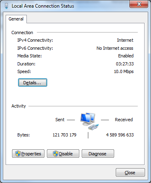The width and height of the screenshot is (151, 183).
Task: Click the Local Area Connection Status title
Action: [43, 6]
